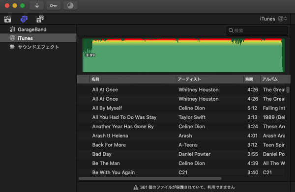Click the 4:39 duration cell
The width and height of the screenshot is (295, 192).
click(x=253, y=163)
